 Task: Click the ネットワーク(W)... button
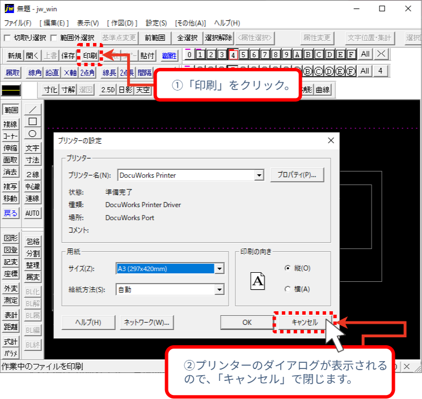click(146, 323)
